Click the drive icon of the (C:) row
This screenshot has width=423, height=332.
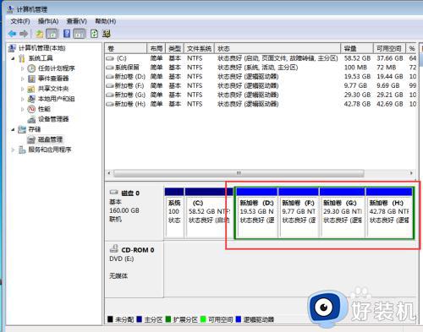pos(110,58)
